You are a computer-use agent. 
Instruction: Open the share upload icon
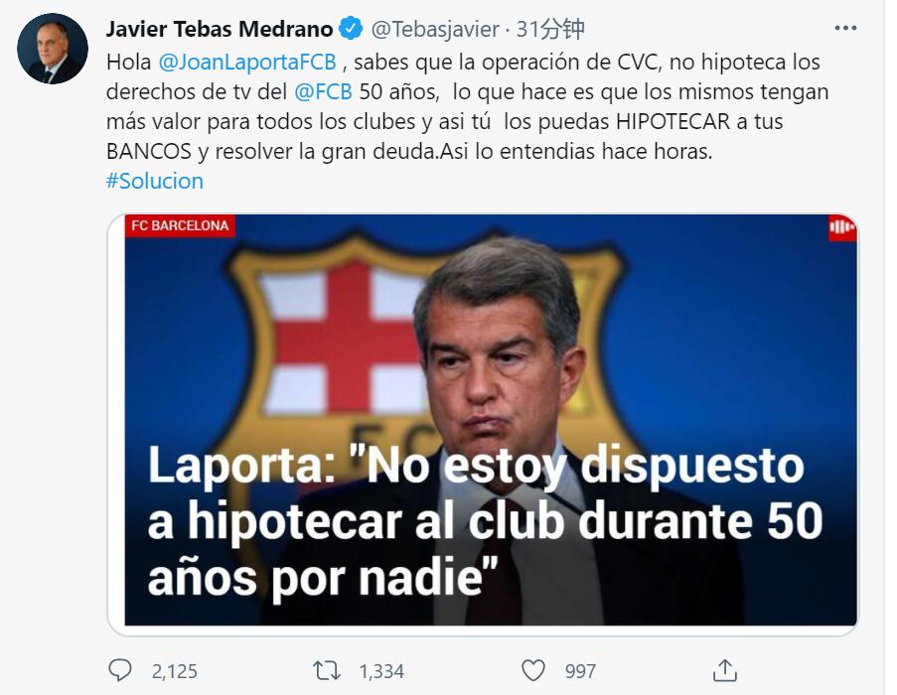click(725, 670)
